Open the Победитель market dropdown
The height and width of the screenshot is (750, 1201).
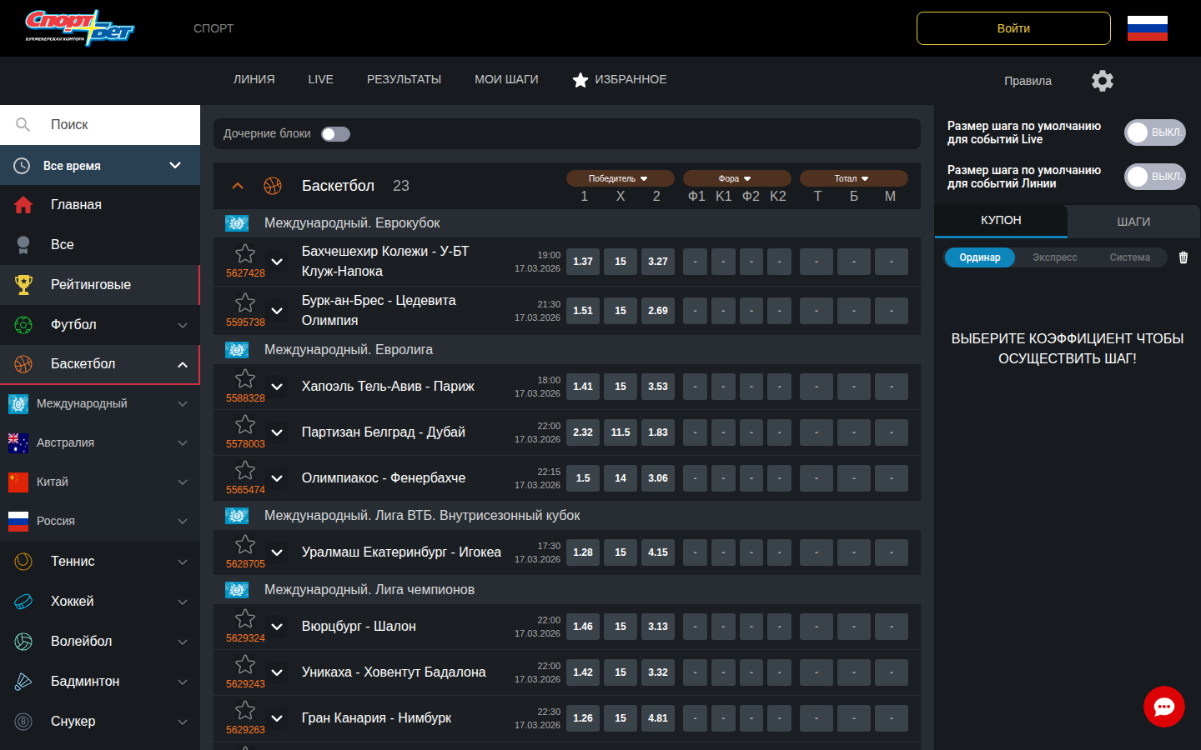620,178
